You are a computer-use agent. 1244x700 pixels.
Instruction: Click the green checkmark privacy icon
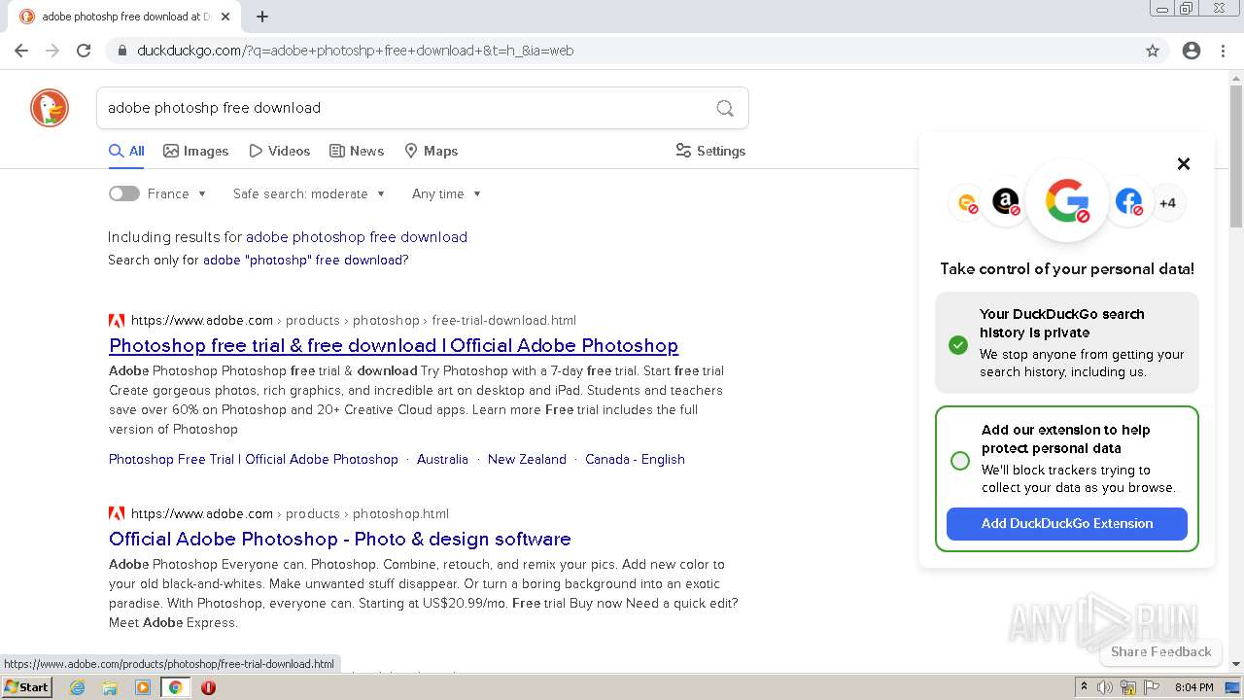click(x=958, y=344)
